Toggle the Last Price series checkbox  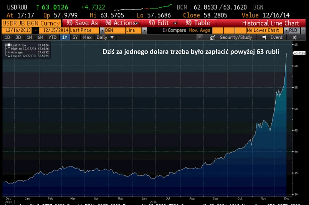click(8, 45)
